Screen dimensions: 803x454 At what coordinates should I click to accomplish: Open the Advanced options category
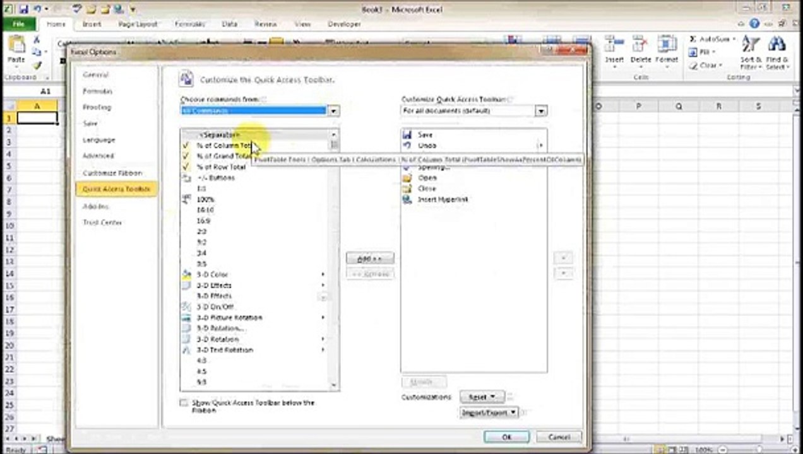point(98,156)
